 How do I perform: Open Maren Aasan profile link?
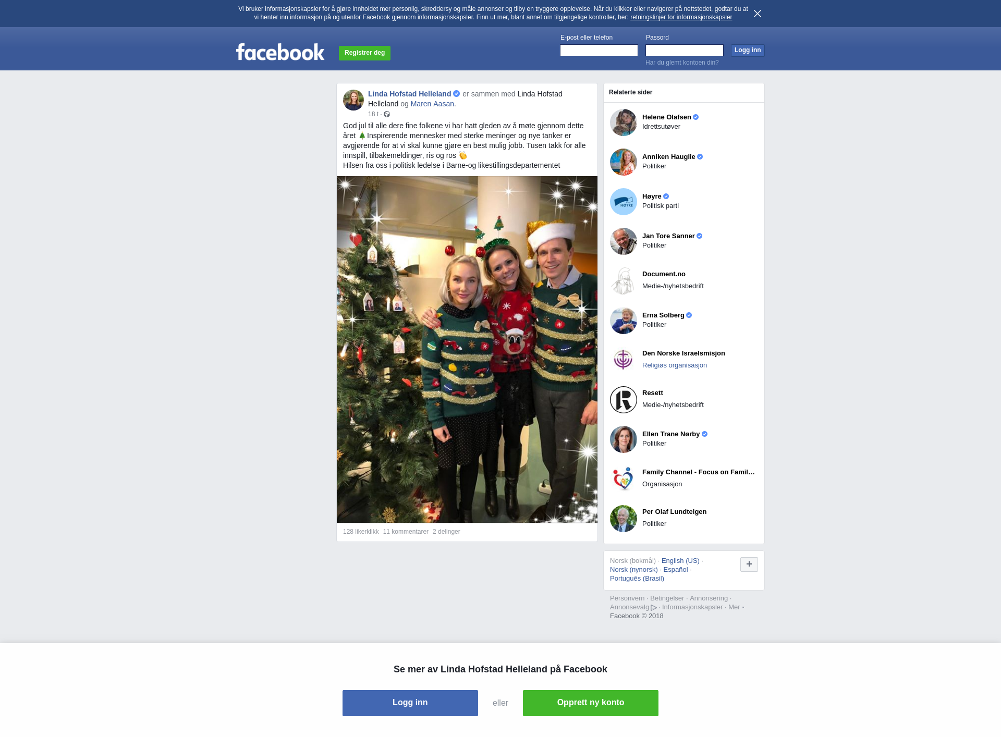point(432,104)
